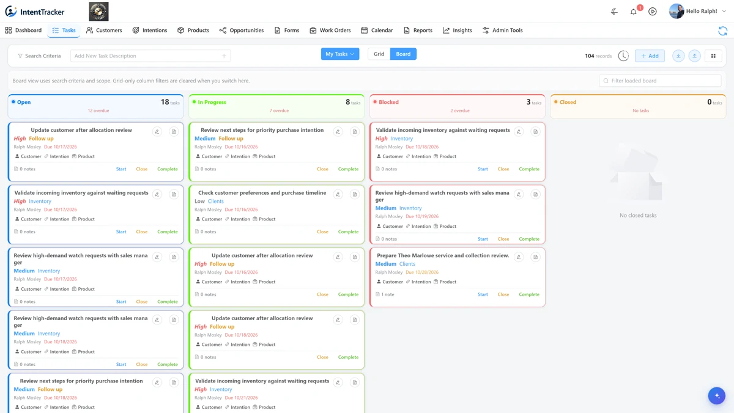Open Admin Tools menu

[502, 30]
